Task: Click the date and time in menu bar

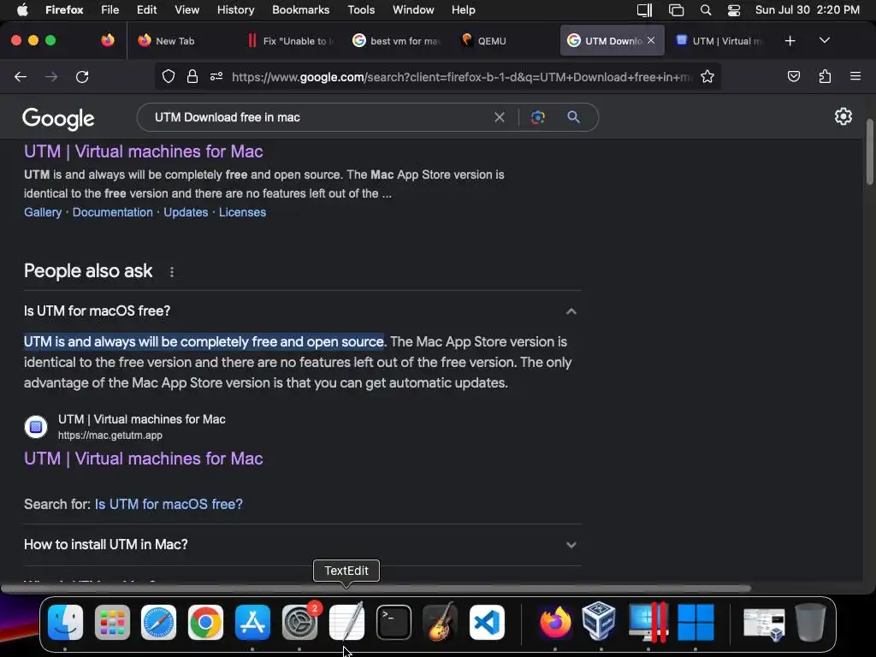Action: pos(808,10)
